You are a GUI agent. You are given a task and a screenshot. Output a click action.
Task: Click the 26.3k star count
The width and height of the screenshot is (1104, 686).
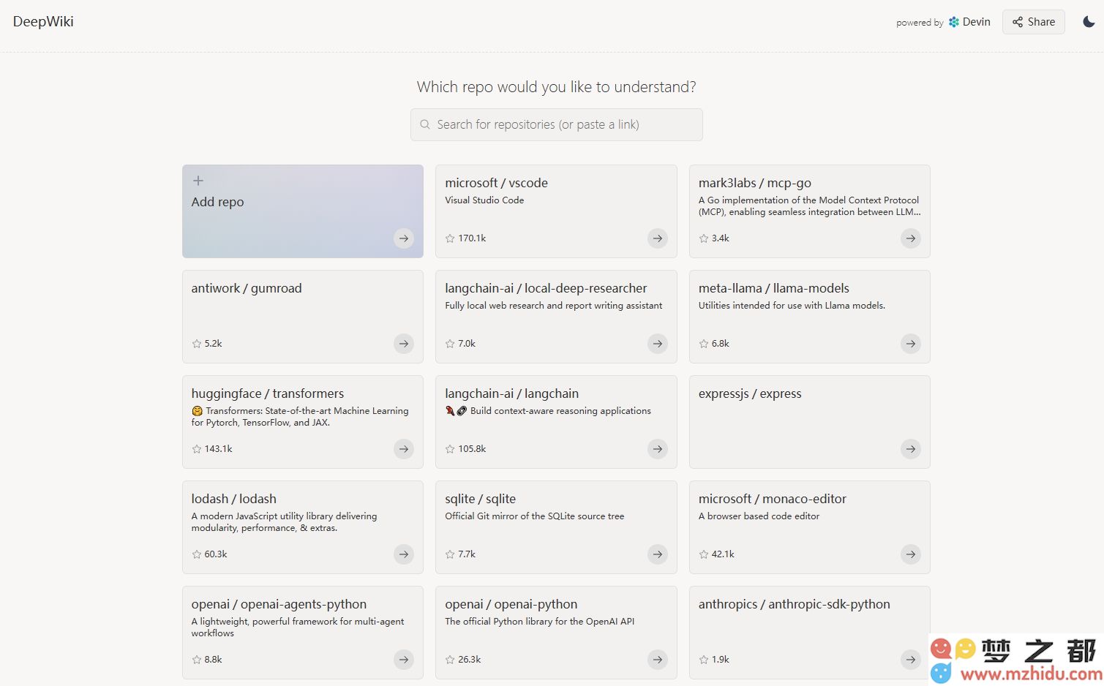[x=470, y=660]
